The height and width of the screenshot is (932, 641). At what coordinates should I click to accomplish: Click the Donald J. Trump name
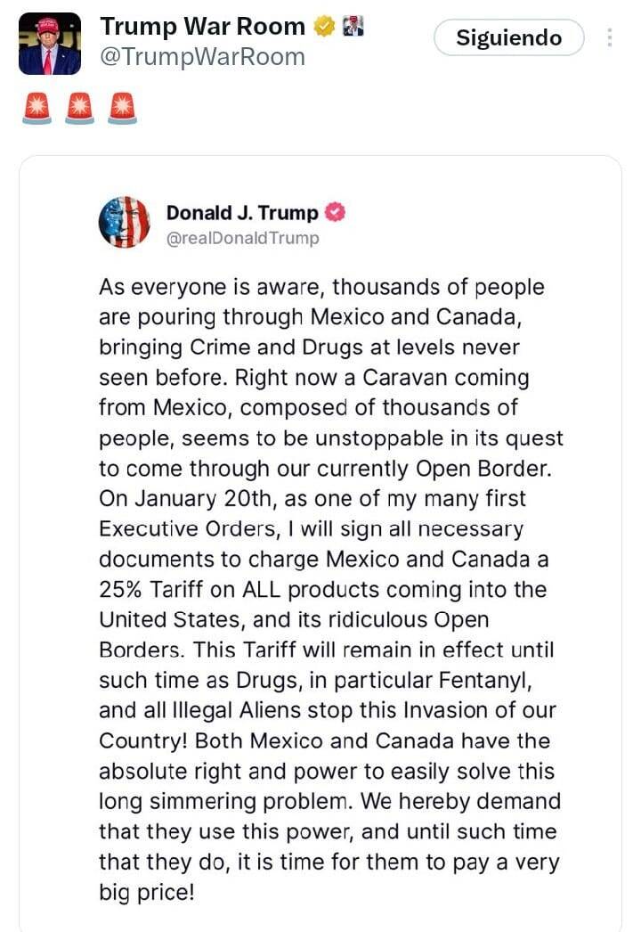tap(242, 213)
